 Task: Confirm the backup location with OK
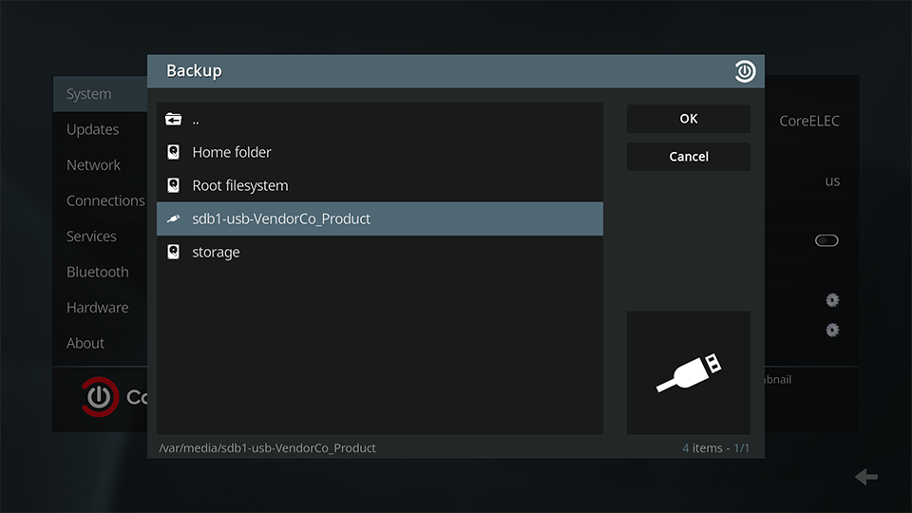point(689,119)
